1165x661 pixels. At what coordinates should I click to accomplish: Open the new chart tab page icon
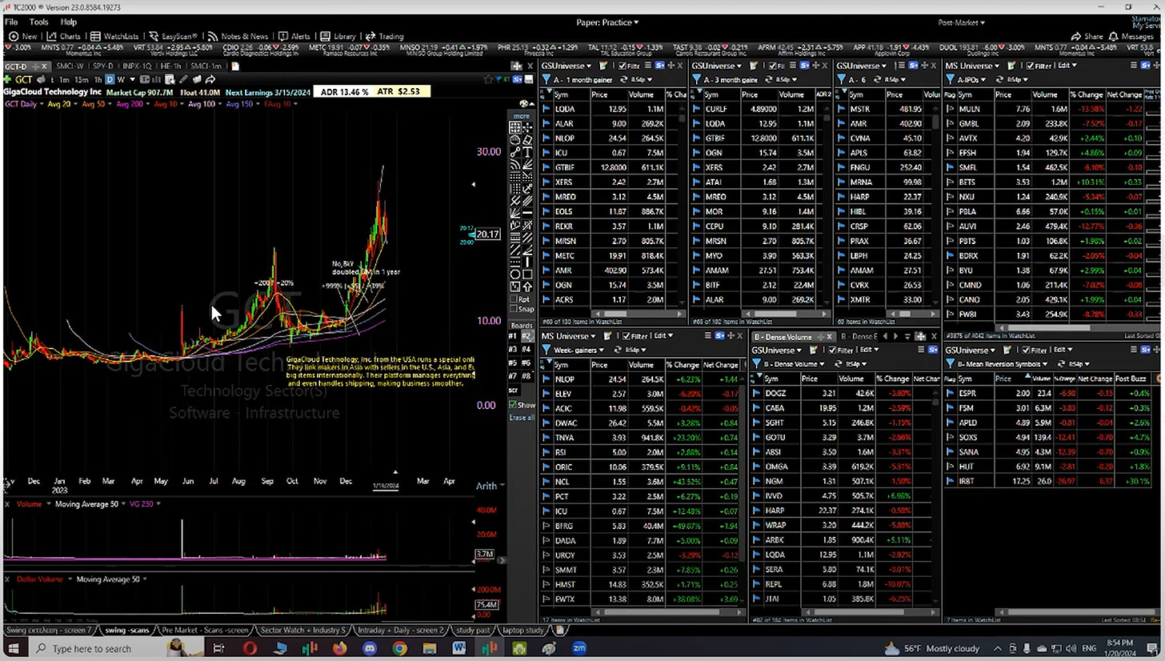pos(235,66)
